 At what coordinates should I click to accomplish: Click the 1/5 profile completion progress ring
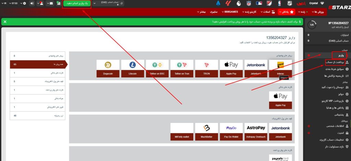pos(312,25)
